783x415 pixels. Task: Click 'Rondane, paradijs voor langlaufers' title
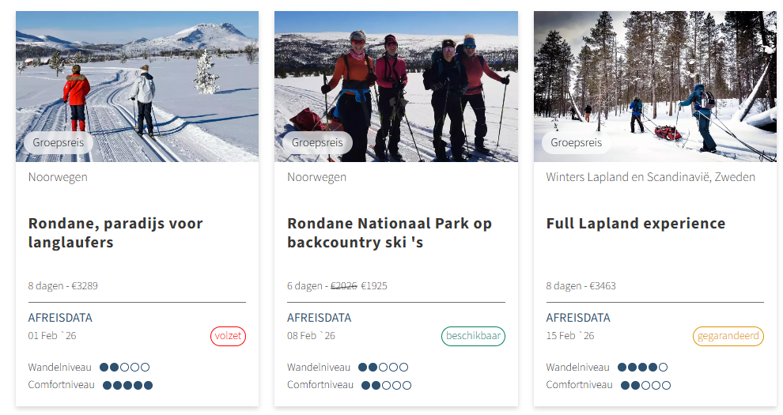[115, 233]
